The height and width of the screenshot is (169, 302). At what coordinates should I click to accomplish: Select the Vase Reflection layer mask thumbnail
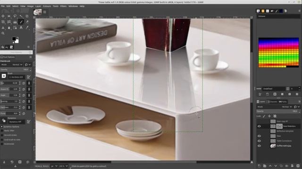279,126
